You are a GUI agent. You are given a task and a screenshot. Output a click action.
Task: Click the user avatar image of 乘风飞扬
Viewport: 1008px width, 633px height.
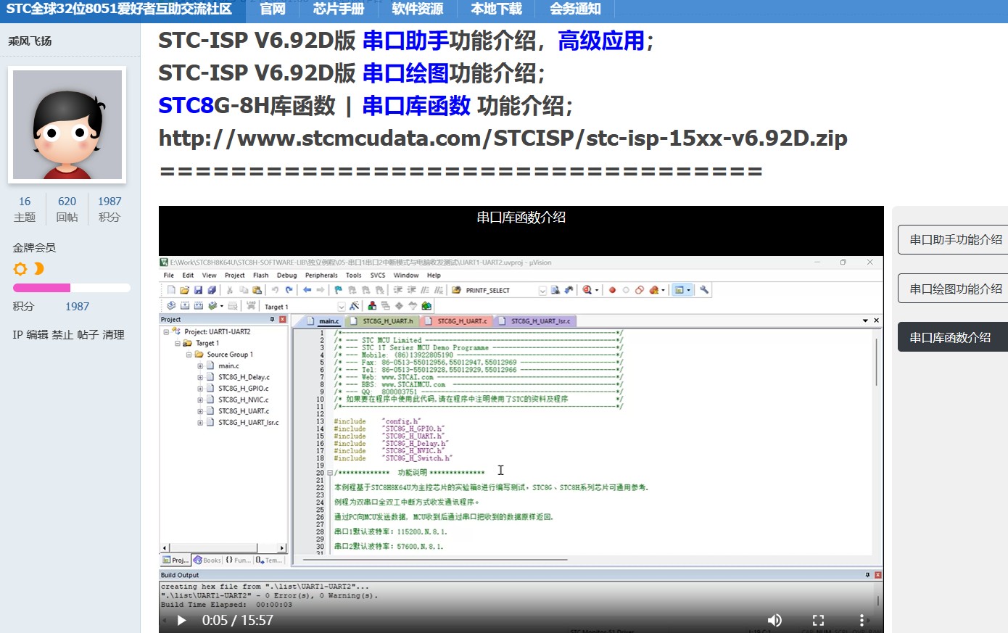point(67,125)
